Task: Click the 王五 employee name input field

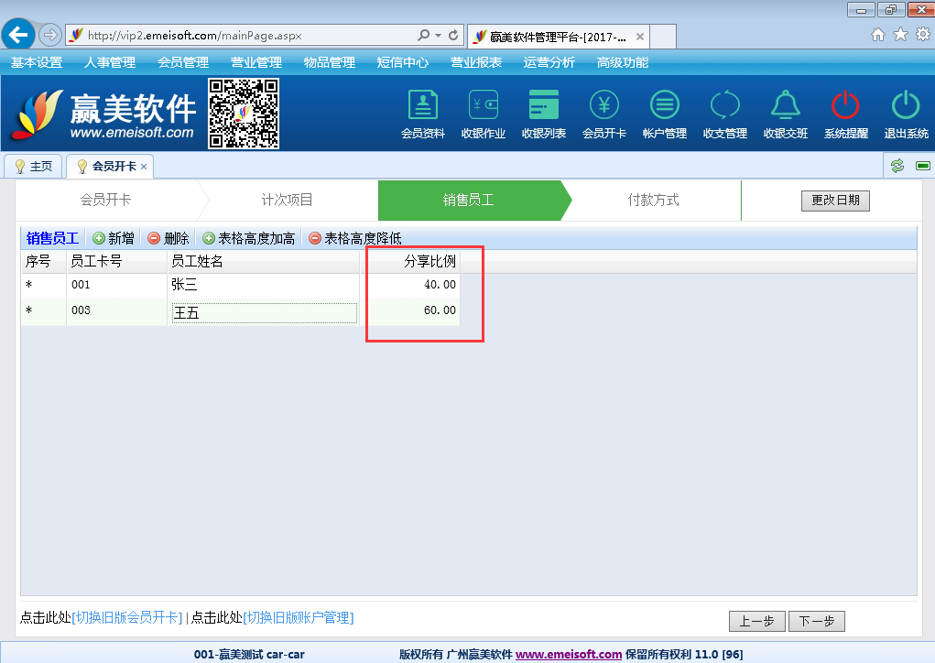Action: pos(264,313)
